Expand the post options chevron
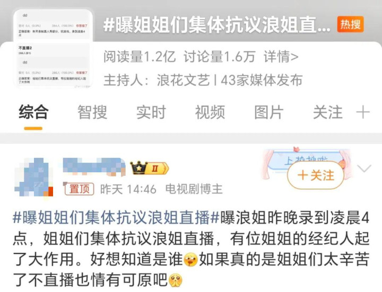This screenshot has height=292, width=382. [x=364, y=168]
